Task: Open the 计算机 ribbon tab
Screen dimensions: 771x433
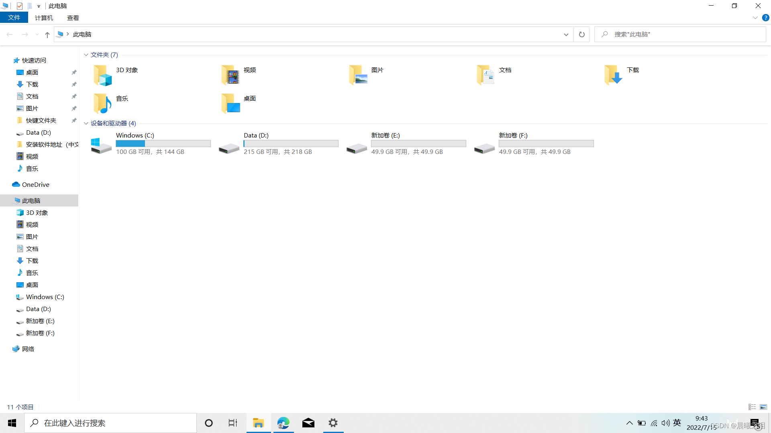Action: (x=44, y=18)
